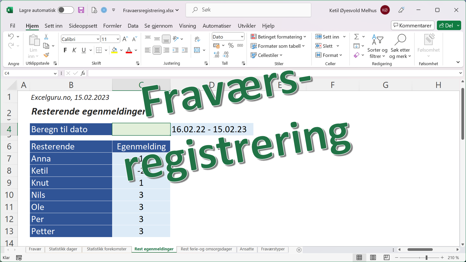
Task: Switch to the Formler ribbon tab
Action: click(112, 26)
